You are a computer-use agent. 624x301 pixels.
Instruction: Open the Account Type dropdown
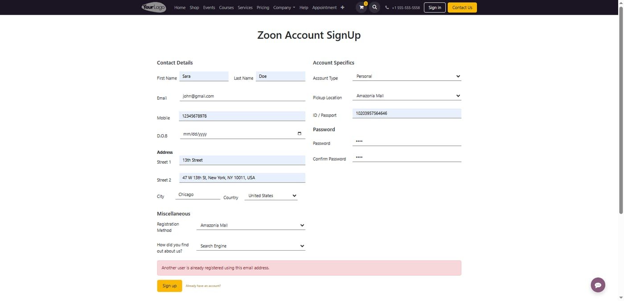[x=406, y=76]
